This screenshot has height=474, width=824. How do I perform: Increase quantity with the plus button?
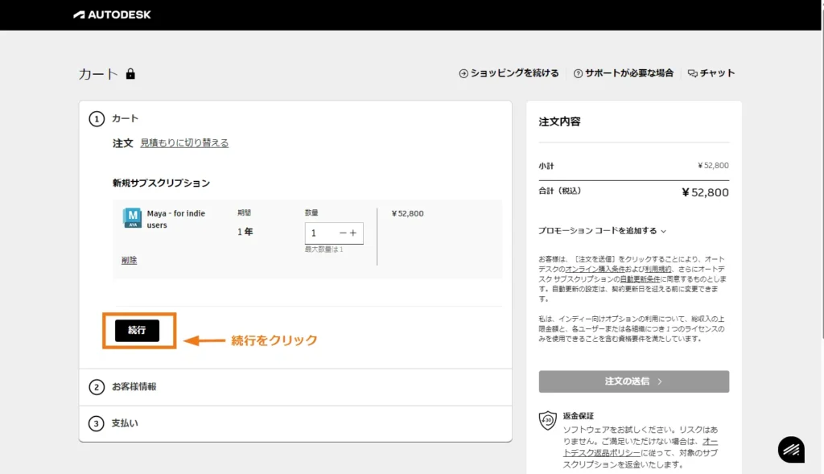[353, 233]
